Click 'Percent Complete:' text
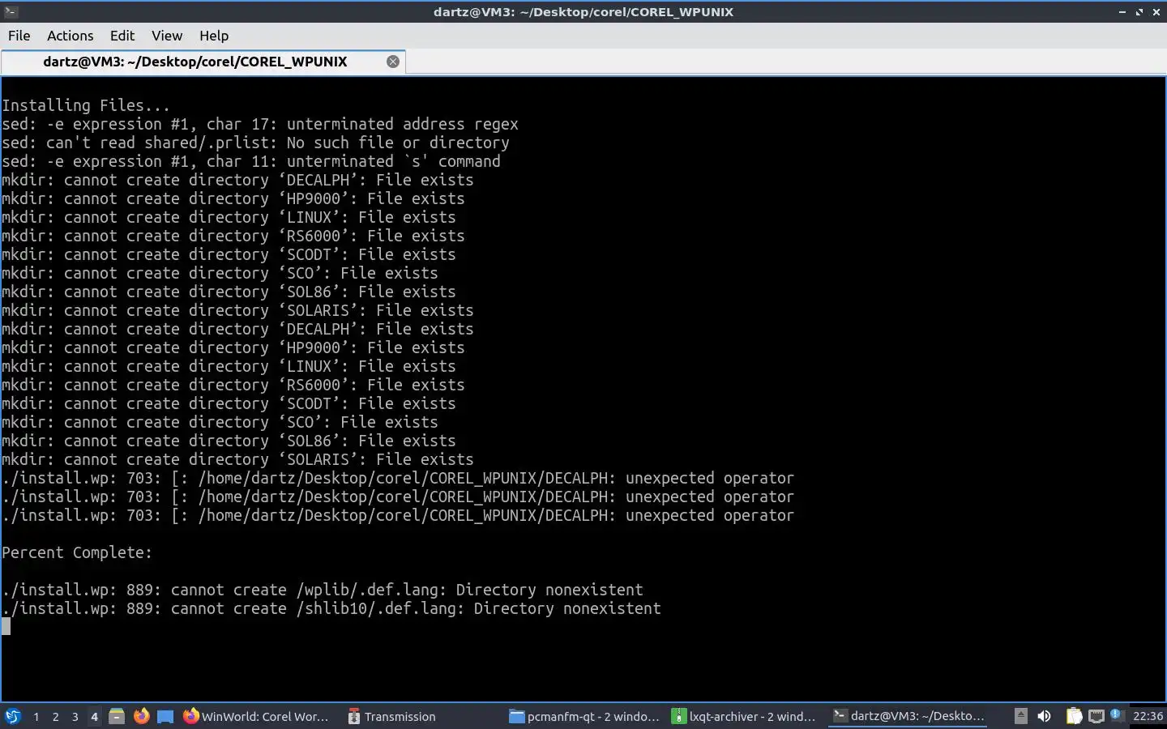 click(x=77, y=552)
